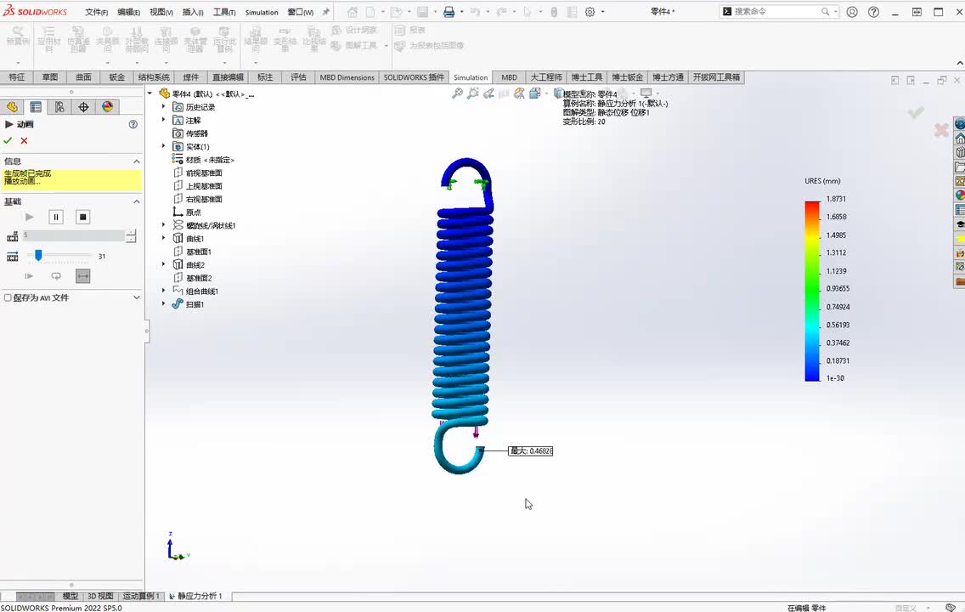Click zoom to area view icon
This screenshot has width=965, height=612.
472,93
